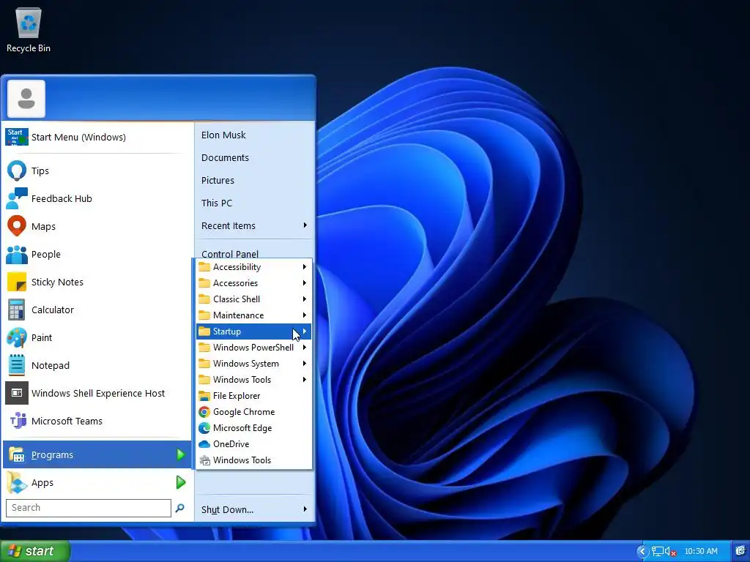Select the Feedback Hub label
Viewport: 750px width, 562px height.
point(62,198)
